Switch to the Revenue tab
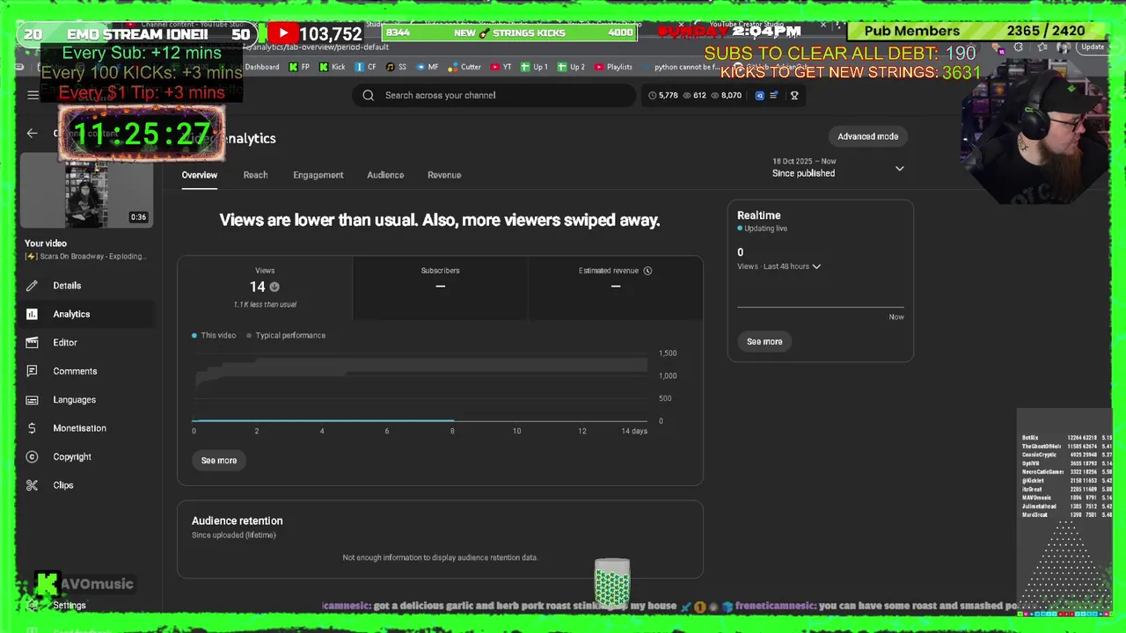The image size is (1126, 633). [x=444, y=175]
